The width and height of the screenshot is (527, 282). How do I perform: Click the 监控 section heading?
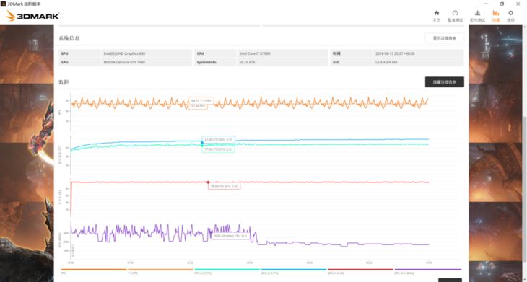[64, 82]
